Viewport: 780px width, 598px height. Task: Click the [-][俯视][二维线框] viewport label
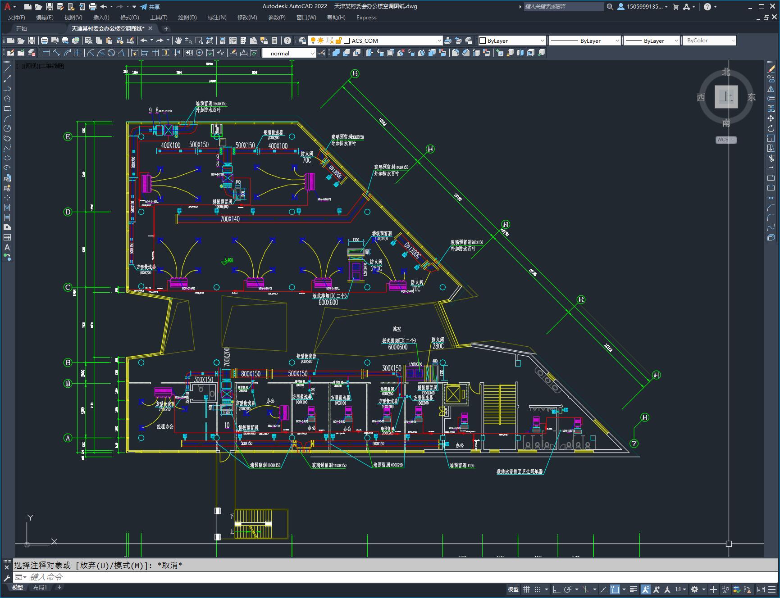point(41,66)
